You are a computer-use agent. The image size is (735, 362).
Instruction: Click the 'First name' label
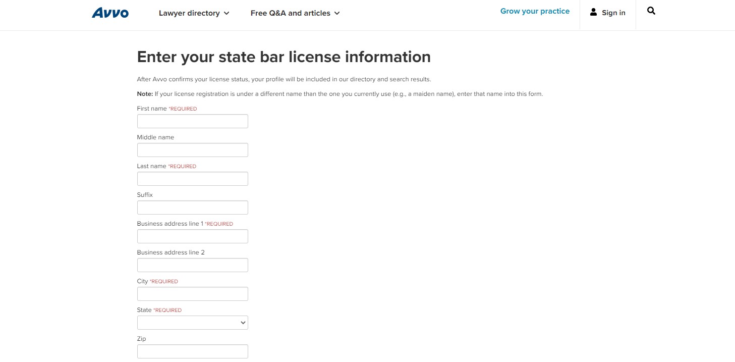click(x=152, y=109)
